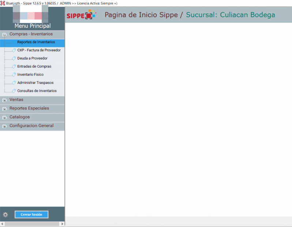Image resolution: width=292 pixels, height=227 pixels.
Task: Open Inventario Fisico from the menu
Action: 30,75
